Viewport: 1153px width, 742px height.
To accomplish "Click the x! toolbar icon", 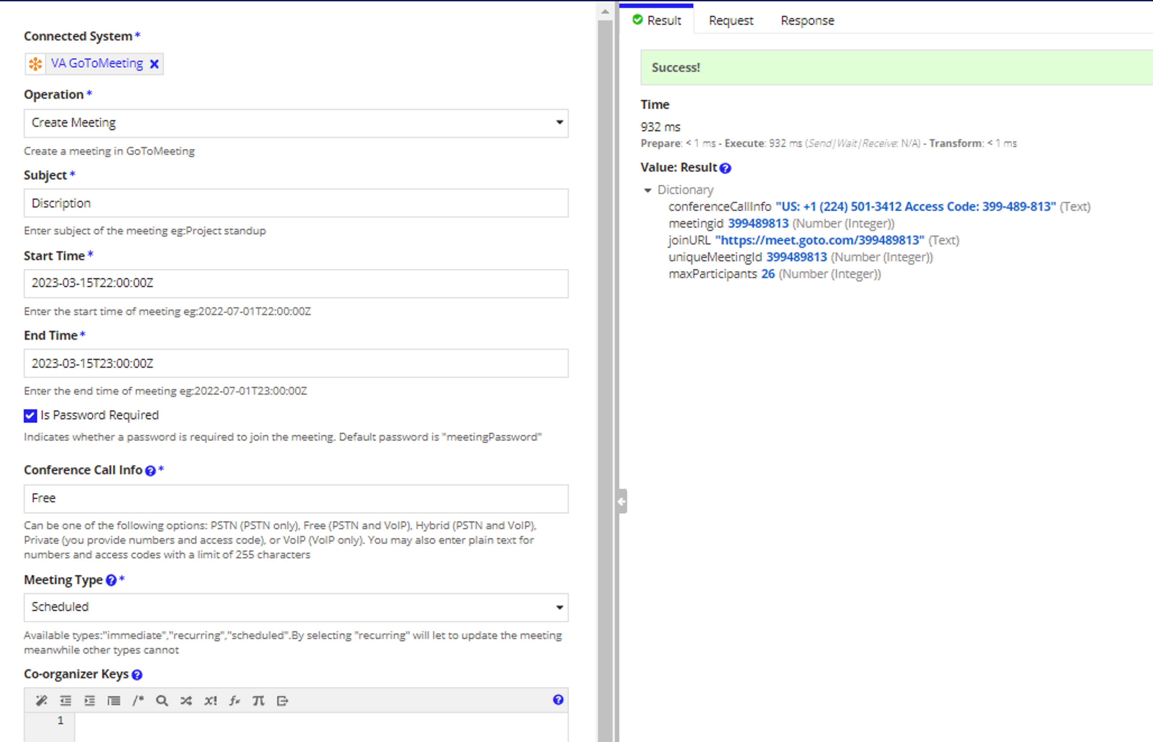I will (x=211, y=701).
